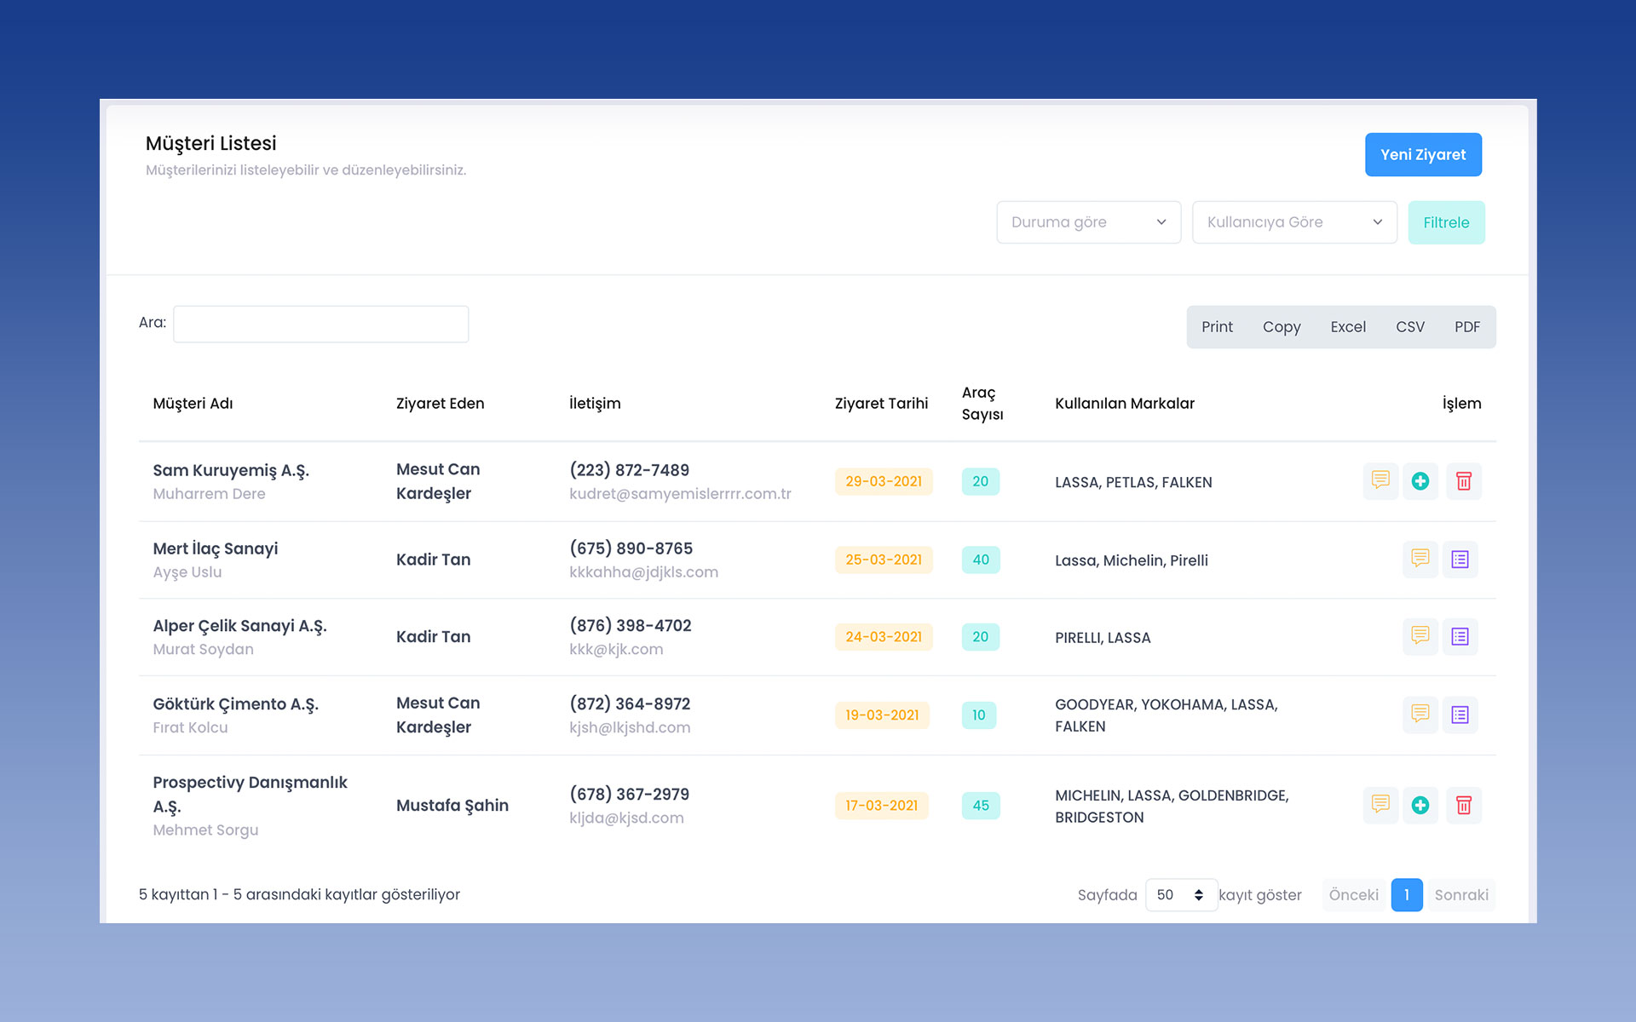Open comment icon for Sam Kuruyemiş A.Ş.
This screenshot has height=1022, width=1636.
1380,481
